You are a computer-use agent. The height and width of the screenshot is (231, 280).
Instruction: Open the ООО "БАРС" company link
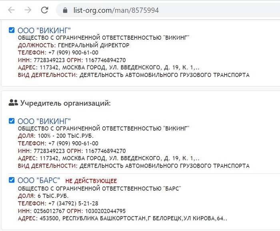click(x=39, y=180)
